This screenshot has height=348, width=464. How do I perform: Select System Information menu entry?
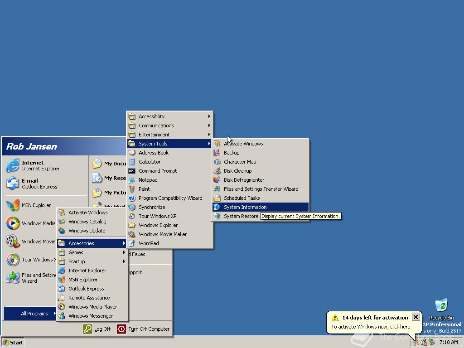coord(245,207)
